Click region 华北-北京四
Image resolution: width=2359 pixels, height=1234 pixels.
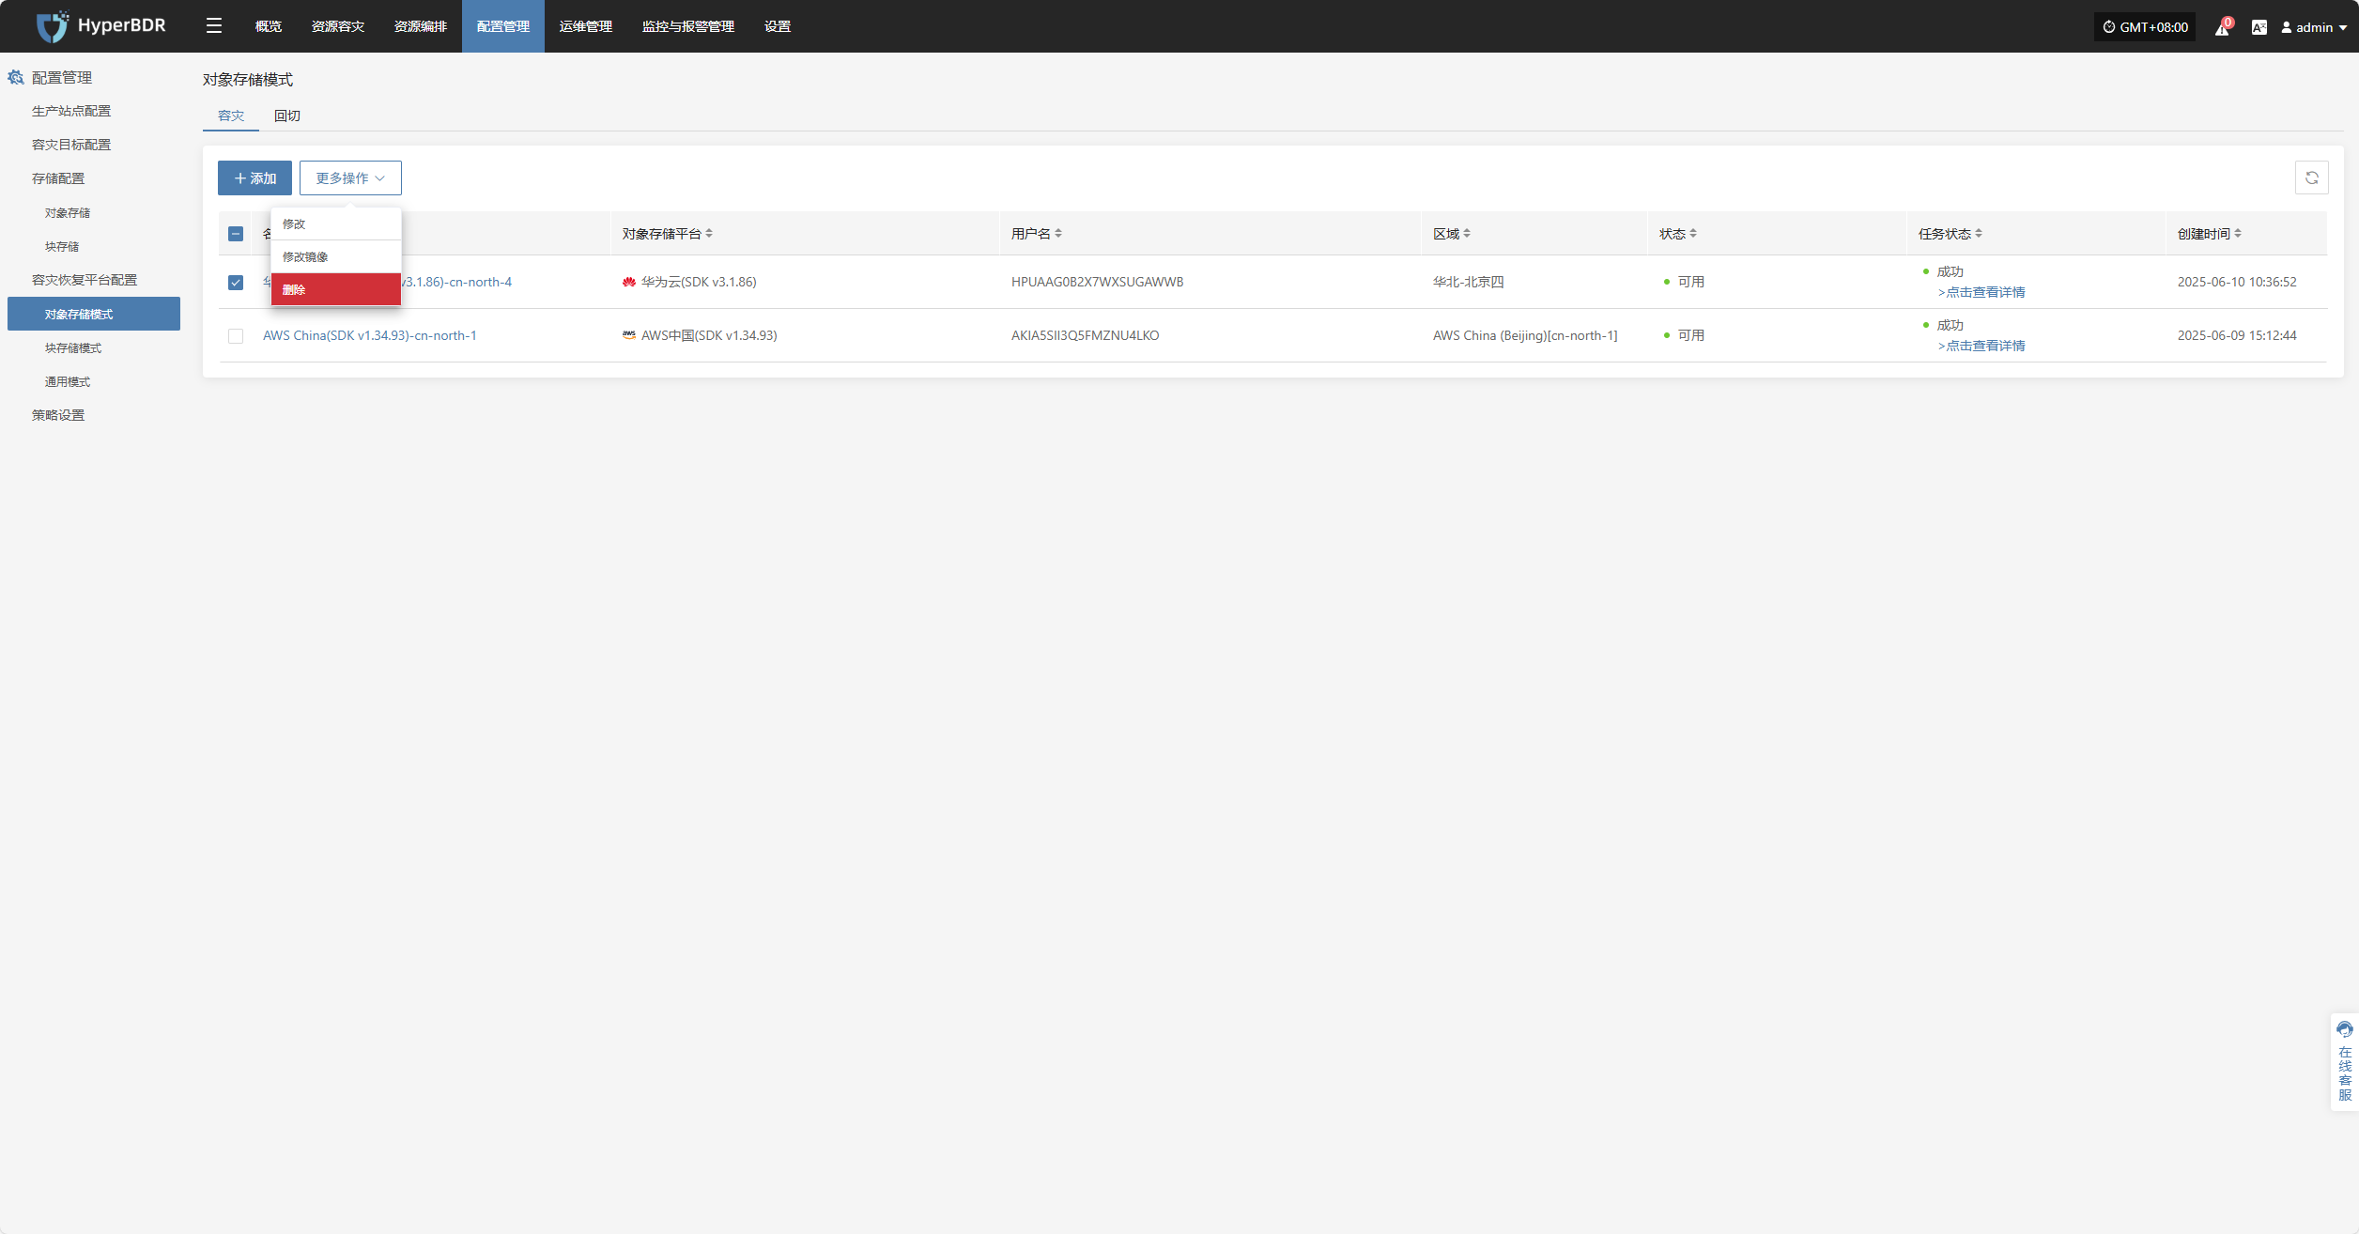[x=1468, y=282]
